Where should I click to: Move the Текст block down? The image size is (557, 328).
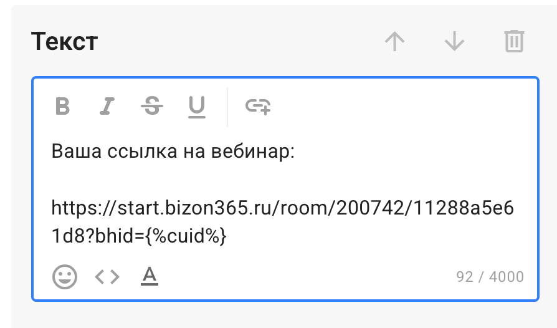[454, 42]
